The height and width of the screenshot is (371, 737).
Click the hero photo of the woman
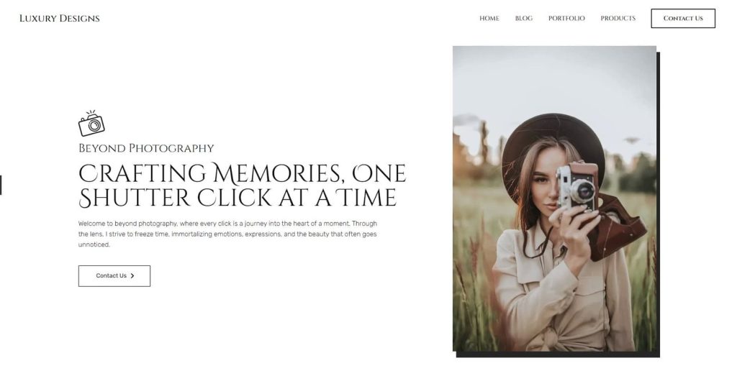tap(554, 198)
